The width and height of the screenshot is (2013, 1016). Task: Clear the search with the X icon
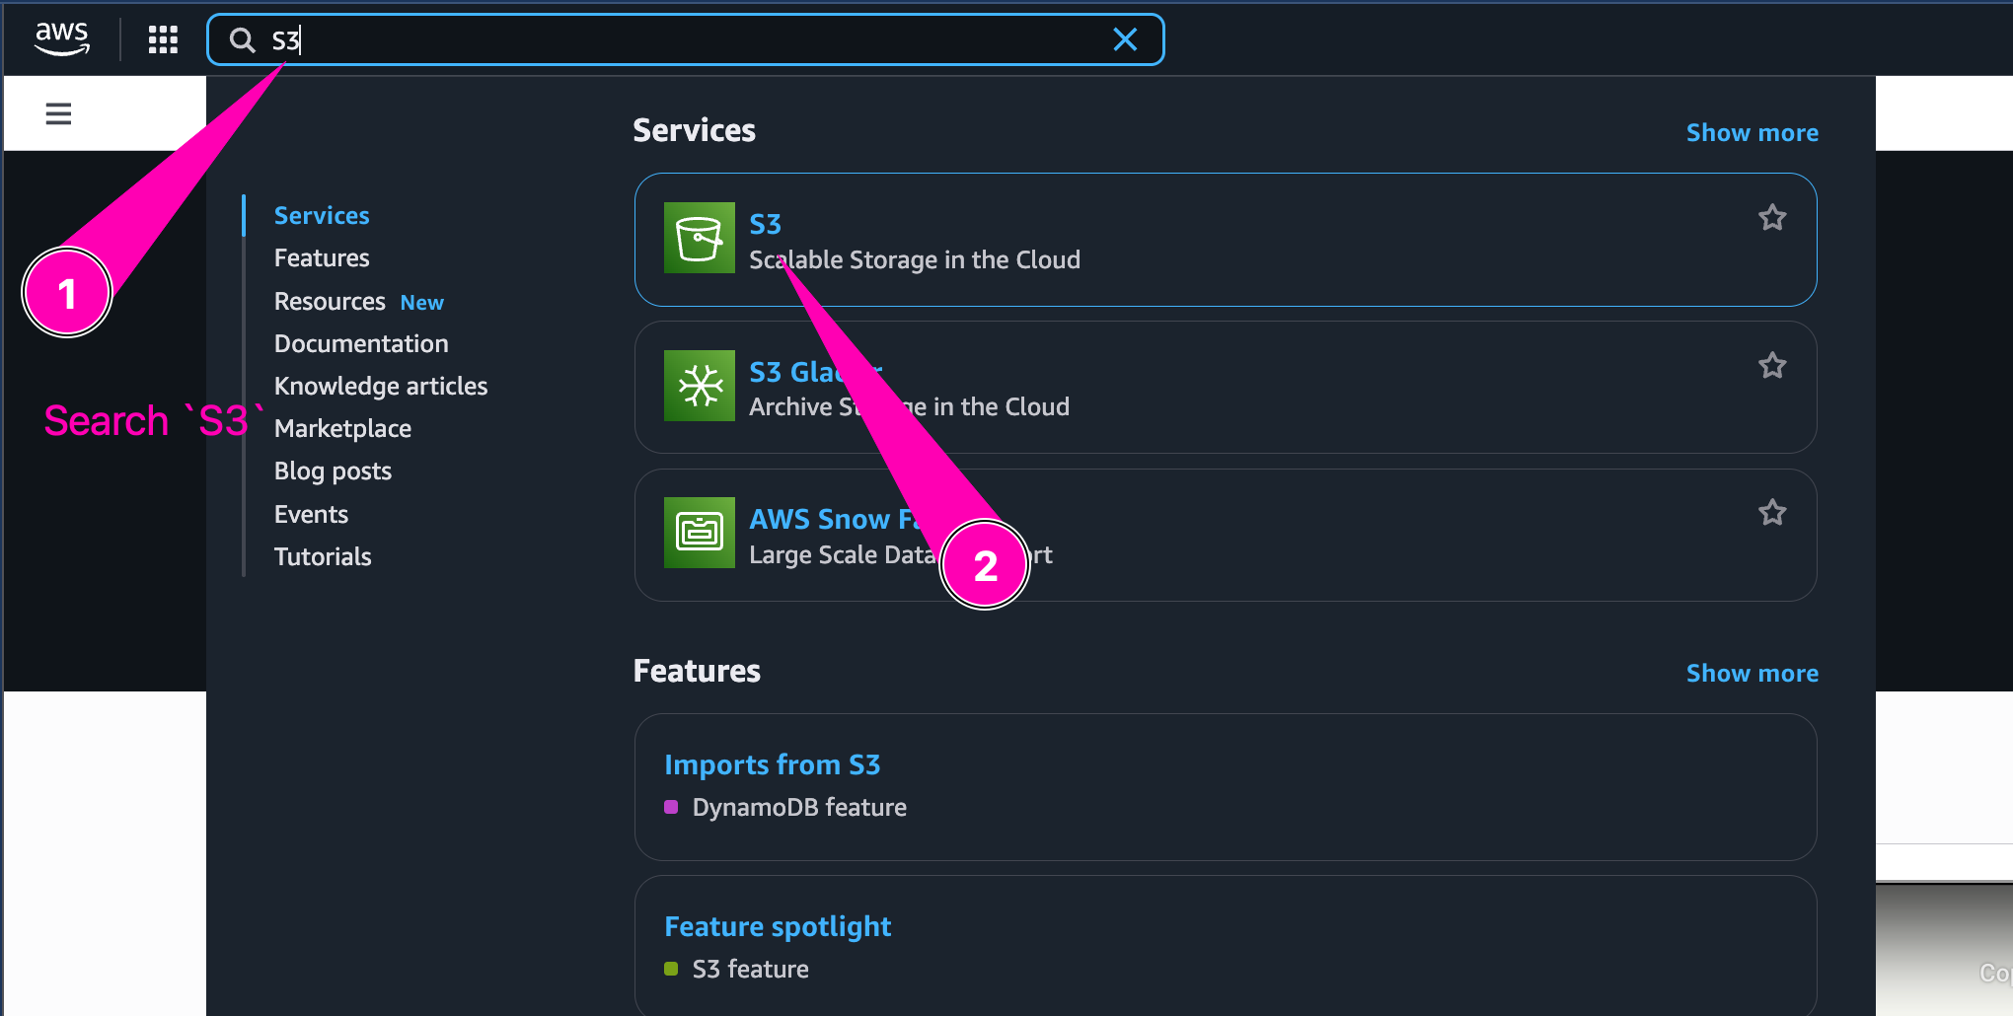[1125, 39]
